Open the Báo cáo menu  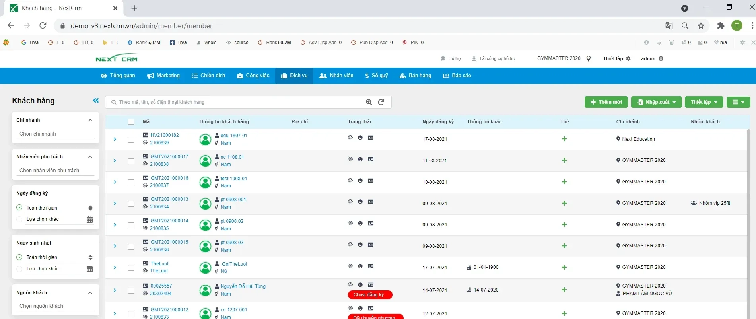(457, 76)
